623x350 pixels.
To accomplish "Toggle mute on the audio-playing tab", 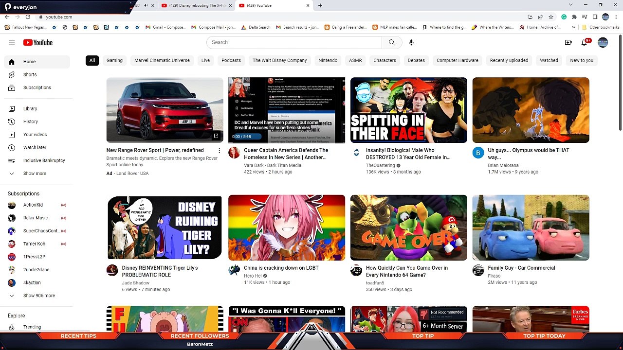I will [x=146, y=5].
